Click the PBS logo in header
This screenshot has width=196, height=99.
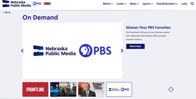point(37,4)
